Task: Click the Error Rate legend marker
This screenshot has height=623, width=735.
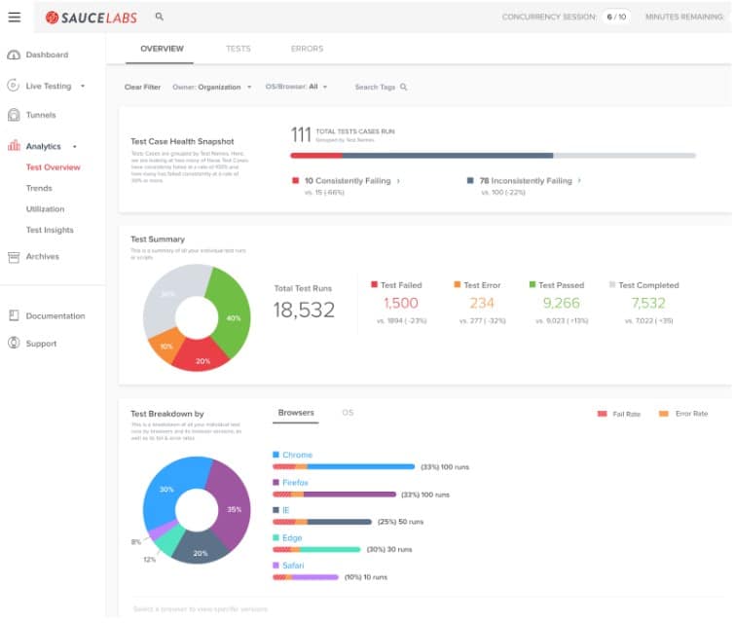Action: 664,414
